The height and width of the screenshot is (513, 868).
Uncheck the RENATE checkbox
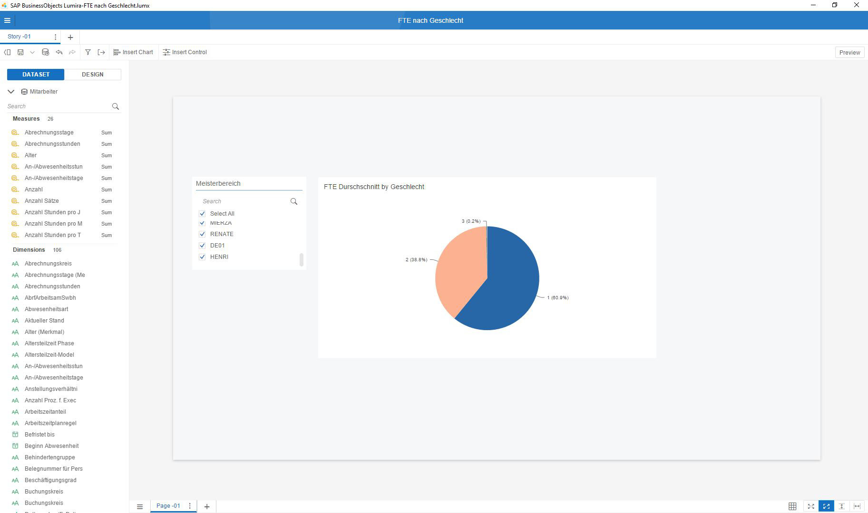pos(202,234)
